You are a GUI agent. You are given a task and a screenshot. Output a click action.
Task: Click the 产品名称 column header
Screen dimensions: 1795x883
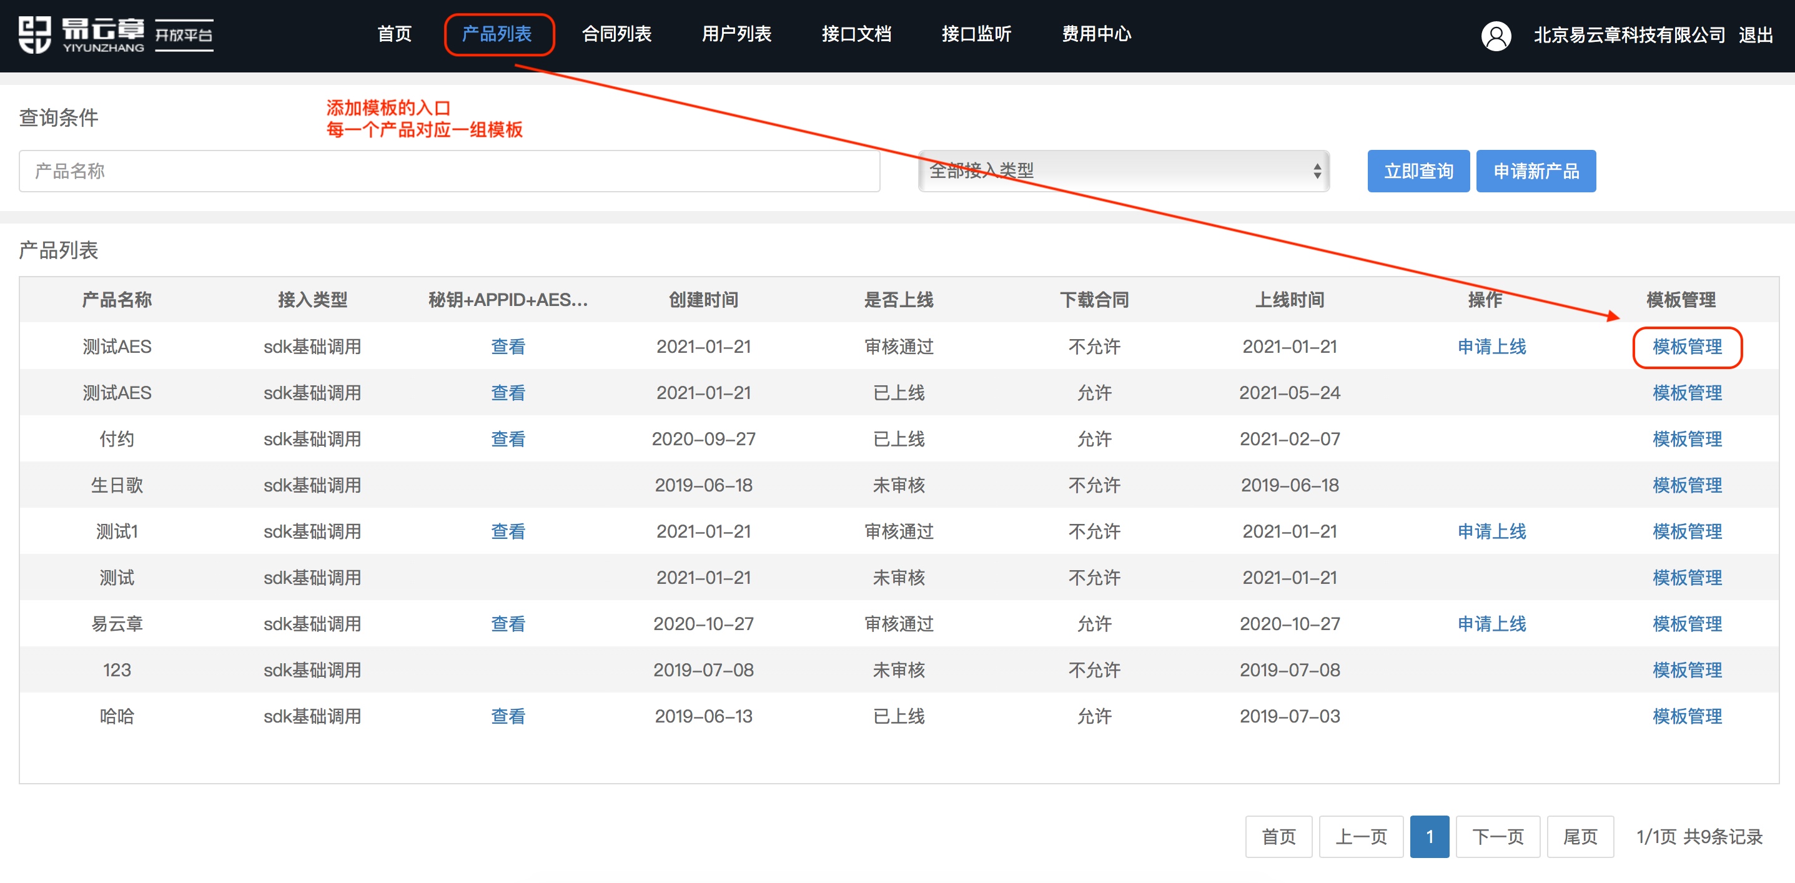pos(117,300)
